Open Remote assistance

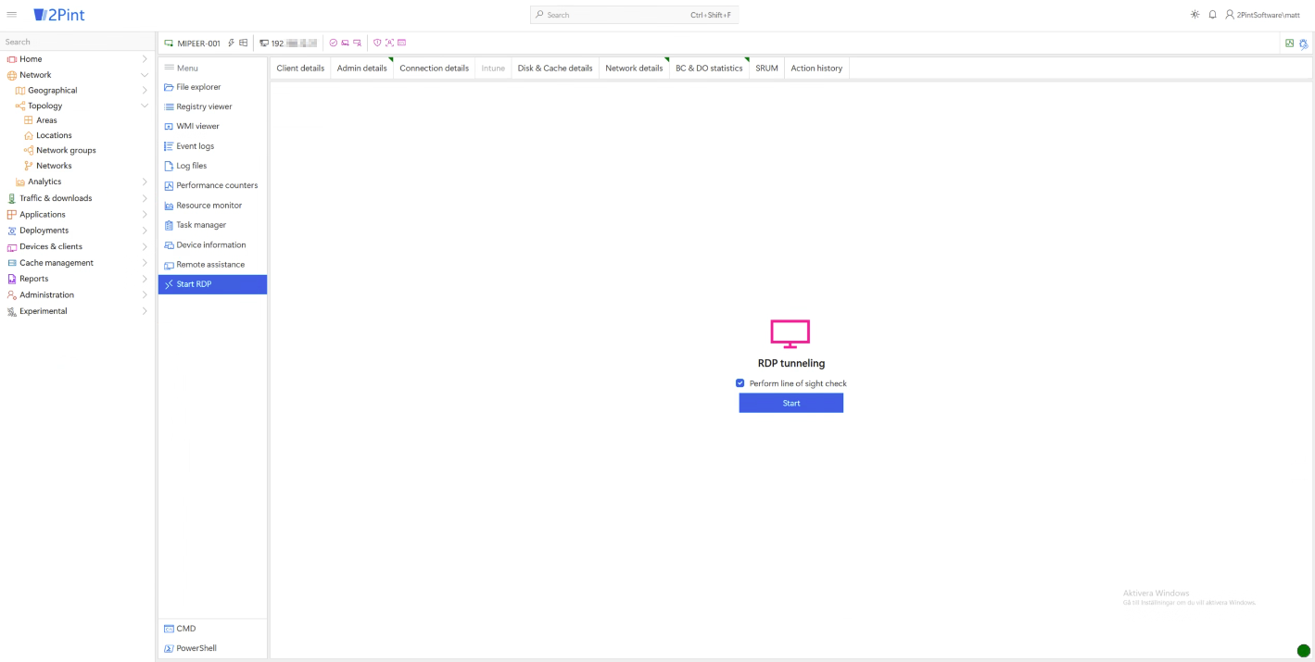212,265
